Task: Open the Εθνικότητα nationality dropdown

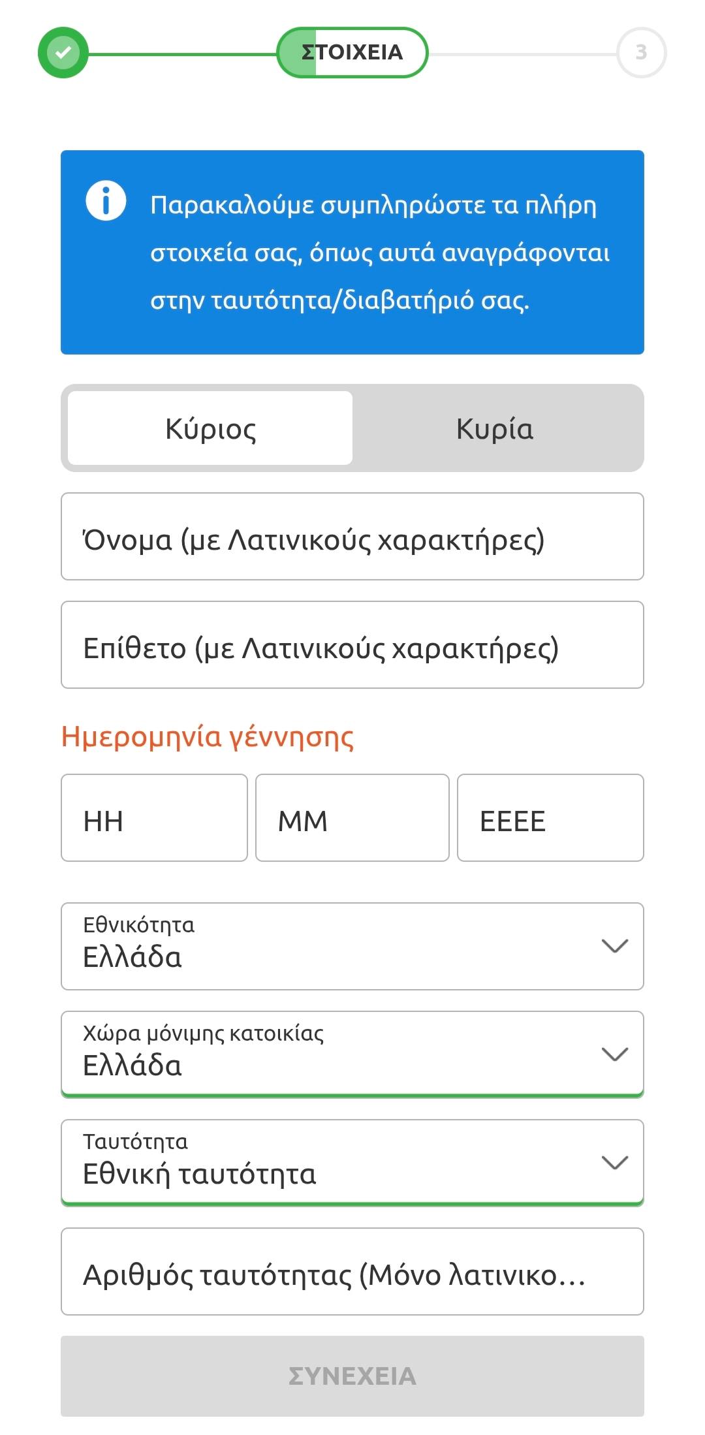Action: click(x=326, y=947)
